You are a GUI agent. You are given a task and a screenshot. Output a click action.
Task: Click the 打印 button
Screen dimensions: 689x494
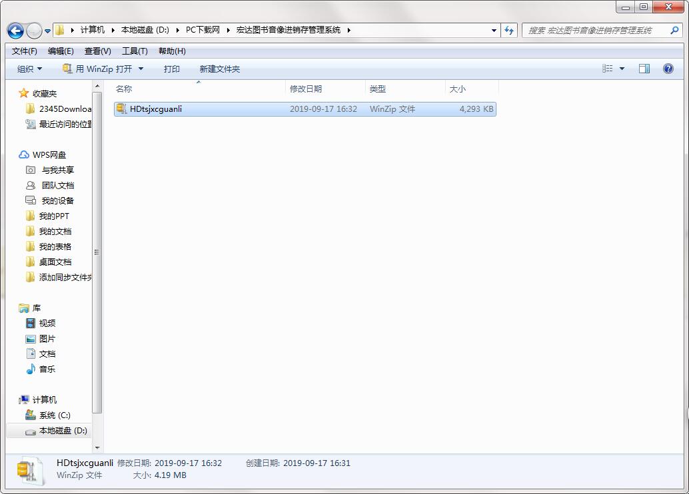[x=172, y=69]
